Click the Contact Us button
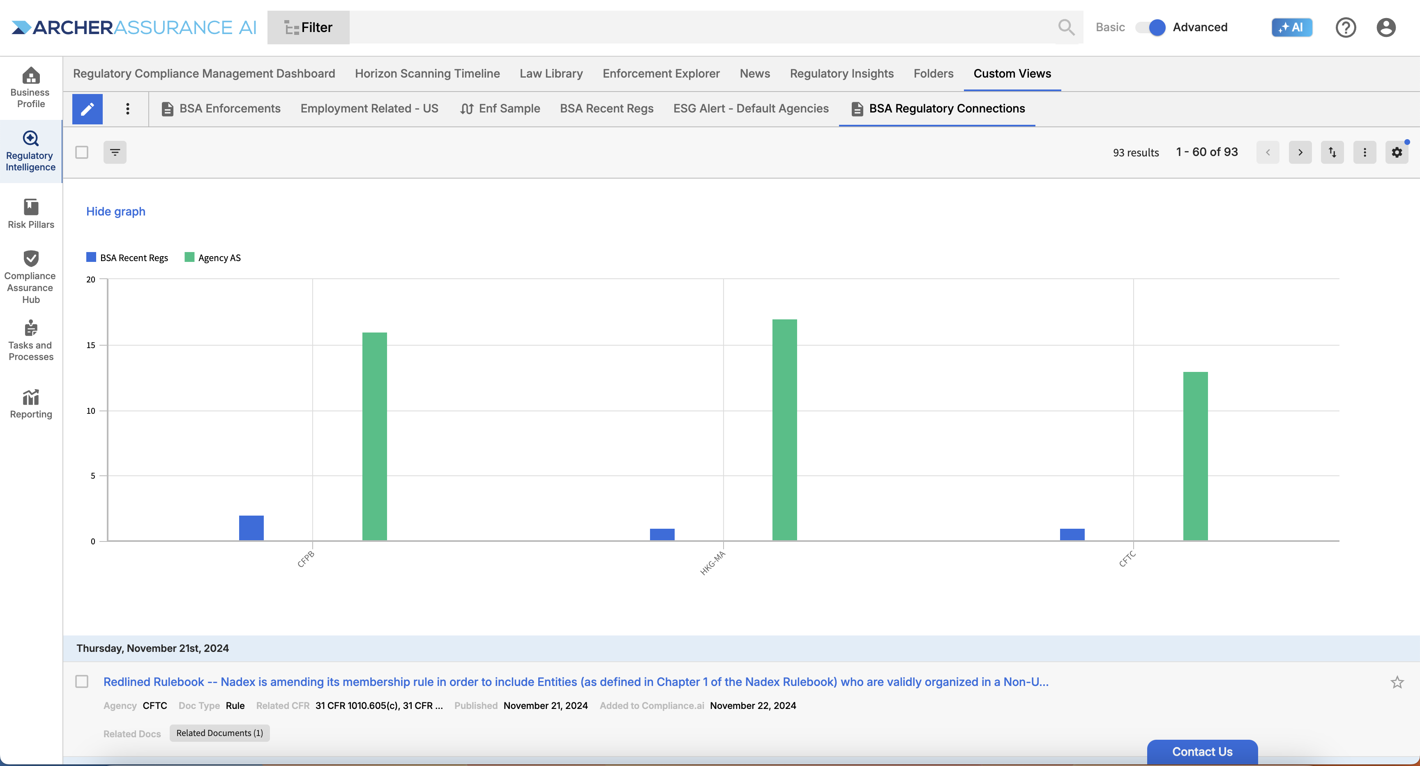Image resolution: width=1420 pixels, height=766 pixels. (x=1202, y=752)
